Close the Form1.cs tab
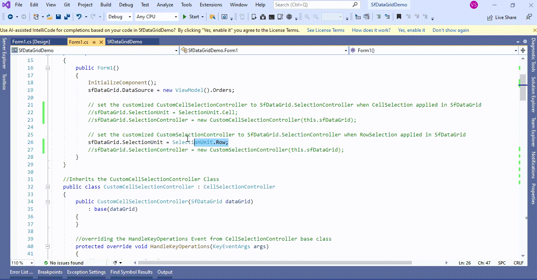Viewport: 537px width, 280px height. pos(101,42)
